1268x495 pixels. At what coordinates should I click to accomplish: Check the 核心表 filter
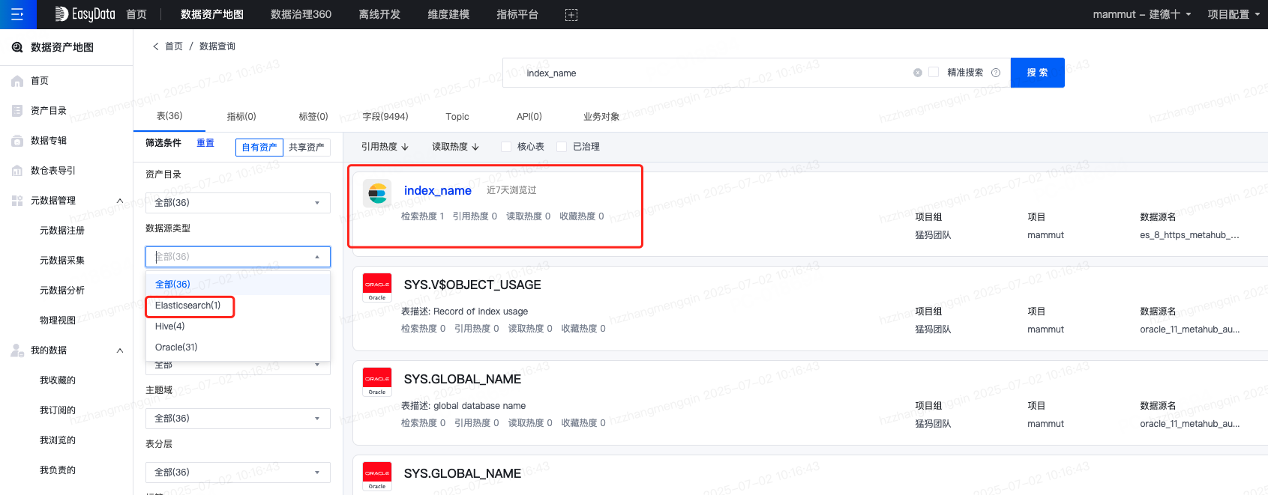click(x=506, y=147)
